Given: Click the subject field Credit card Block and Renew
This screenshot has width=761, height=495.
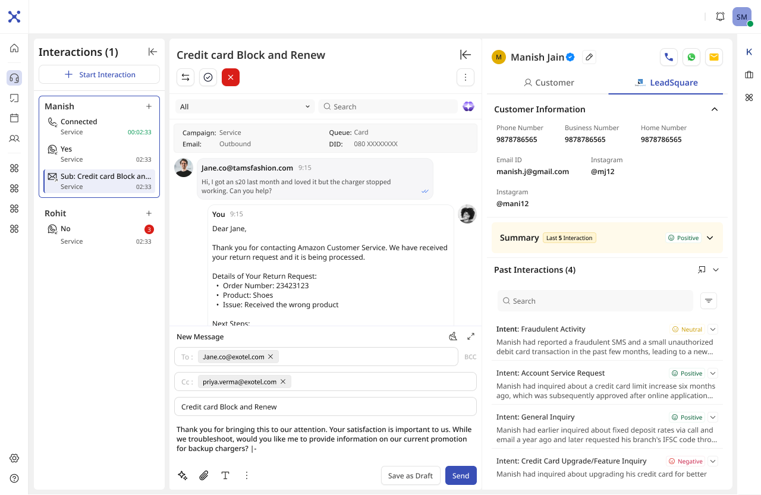Looking at the screenshot, I should pyautogui.click(x=325, y=406).
